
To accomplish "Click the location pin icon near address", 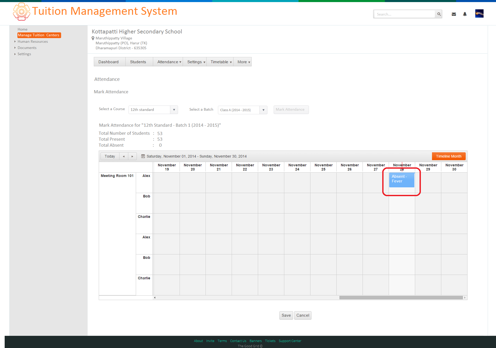I will tap(93, 38).
